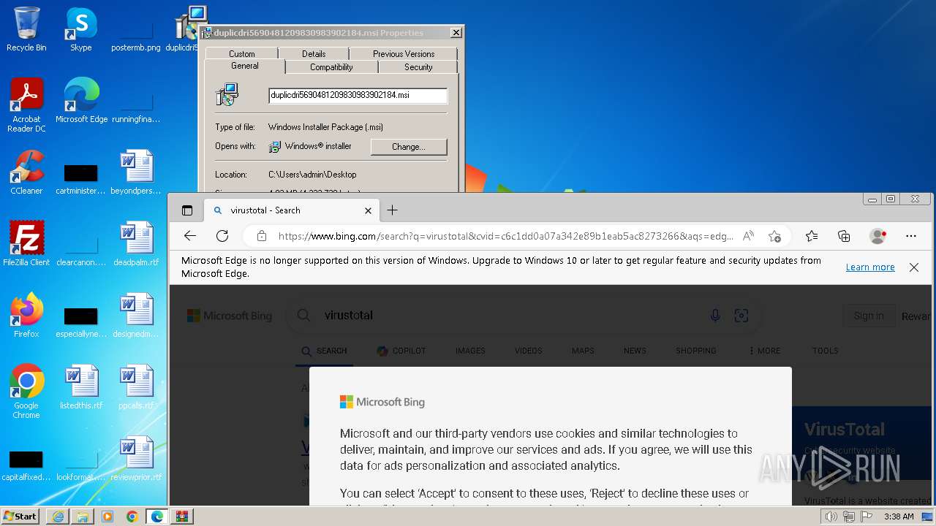The image size is (936, 526).
Task: View site information lock icon
Action: click(262, 236)
